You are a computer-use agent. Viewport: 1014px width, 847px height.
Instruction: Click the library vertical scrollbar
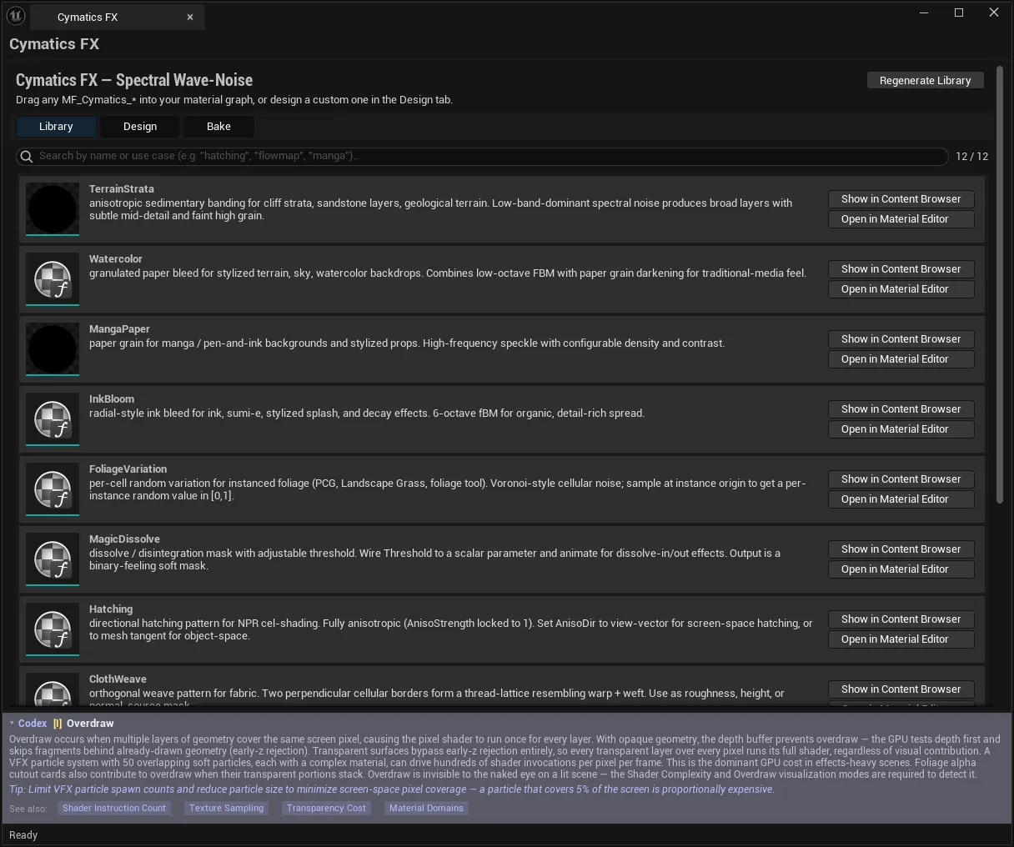pyautogui.click(x=1000, y=283)
